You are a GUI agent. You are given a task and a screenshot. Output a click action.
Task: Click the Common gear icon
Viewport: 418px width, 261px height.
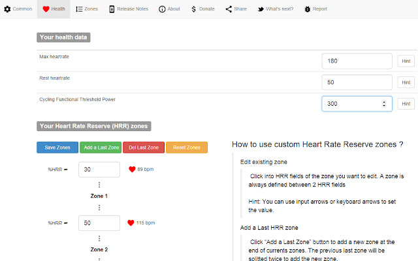click(x=8, y=9)
